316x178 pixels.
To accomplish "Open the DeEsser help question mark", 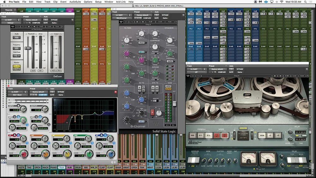I will 63,27.
